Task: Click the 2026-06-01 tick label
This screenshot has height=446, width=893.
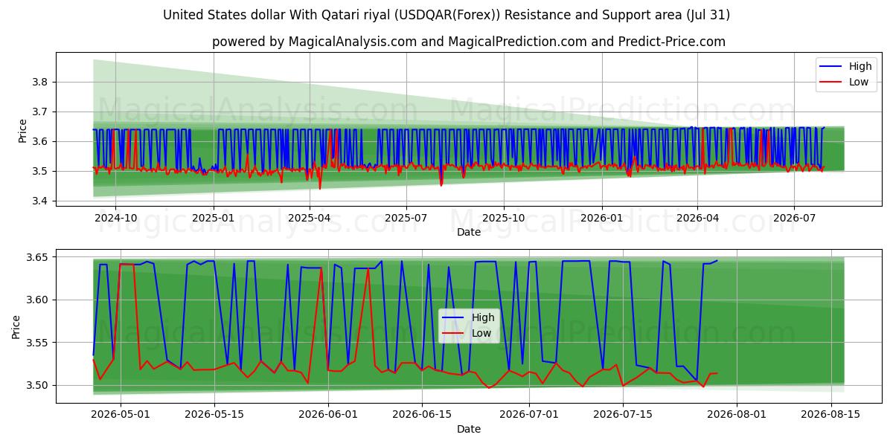Action: 329,414
